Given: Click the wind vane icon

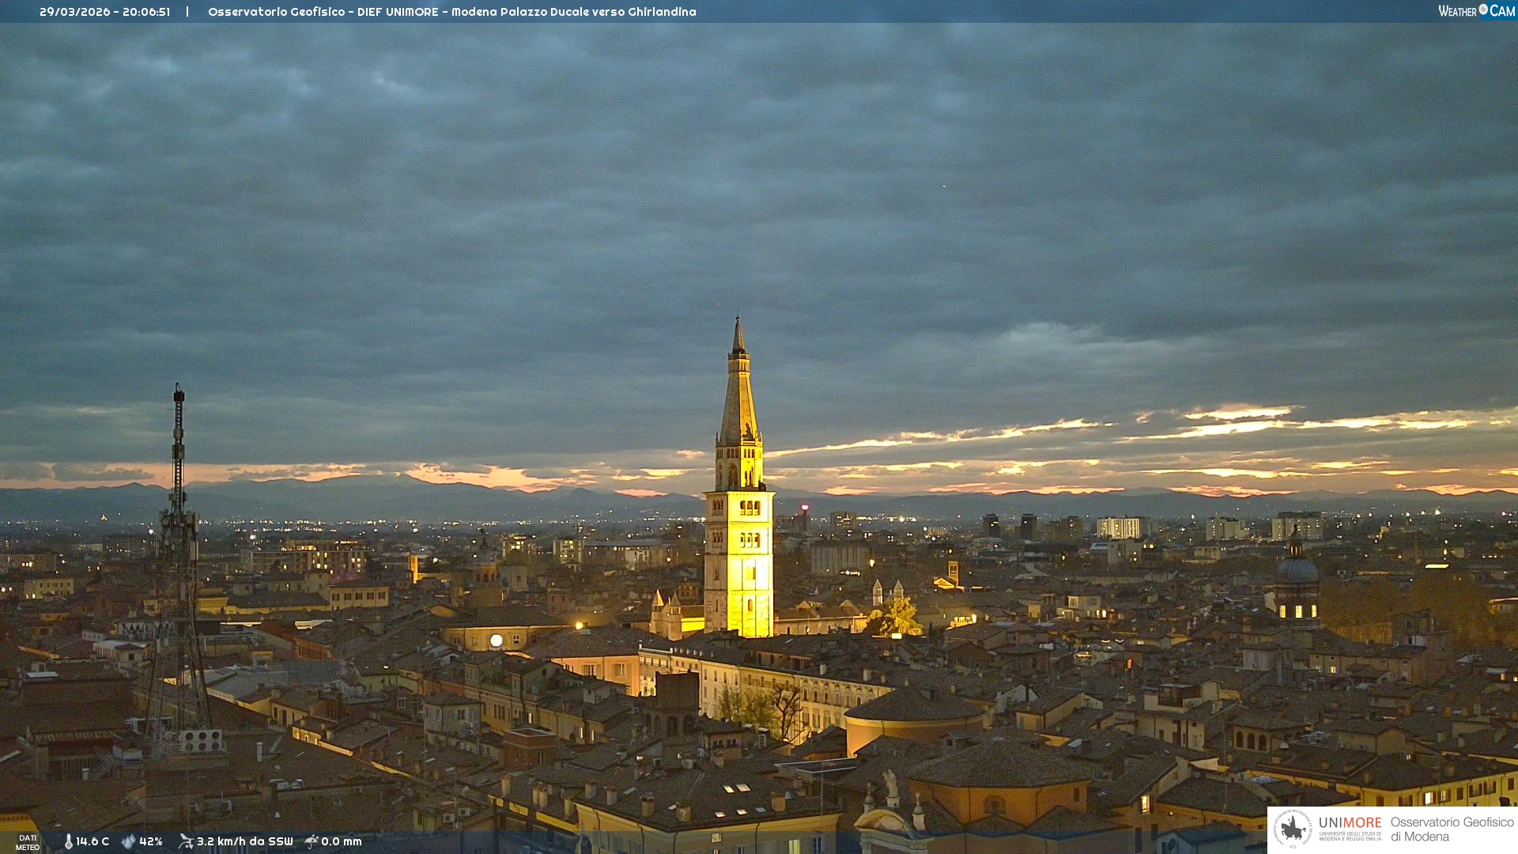Looking at the screenshot, I should pos(186,841).
